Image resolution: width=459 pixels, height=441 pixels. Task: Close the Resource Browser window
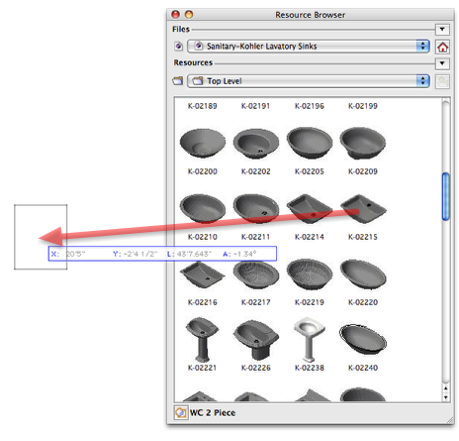tap(176, 15)
